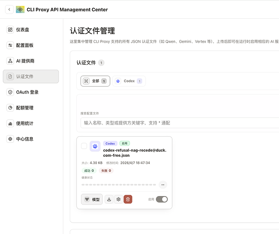Viewport: 279px width, 234px height.
Task: Open the 仪表盘 dashboard icon
Action: [x=10, y=29]
